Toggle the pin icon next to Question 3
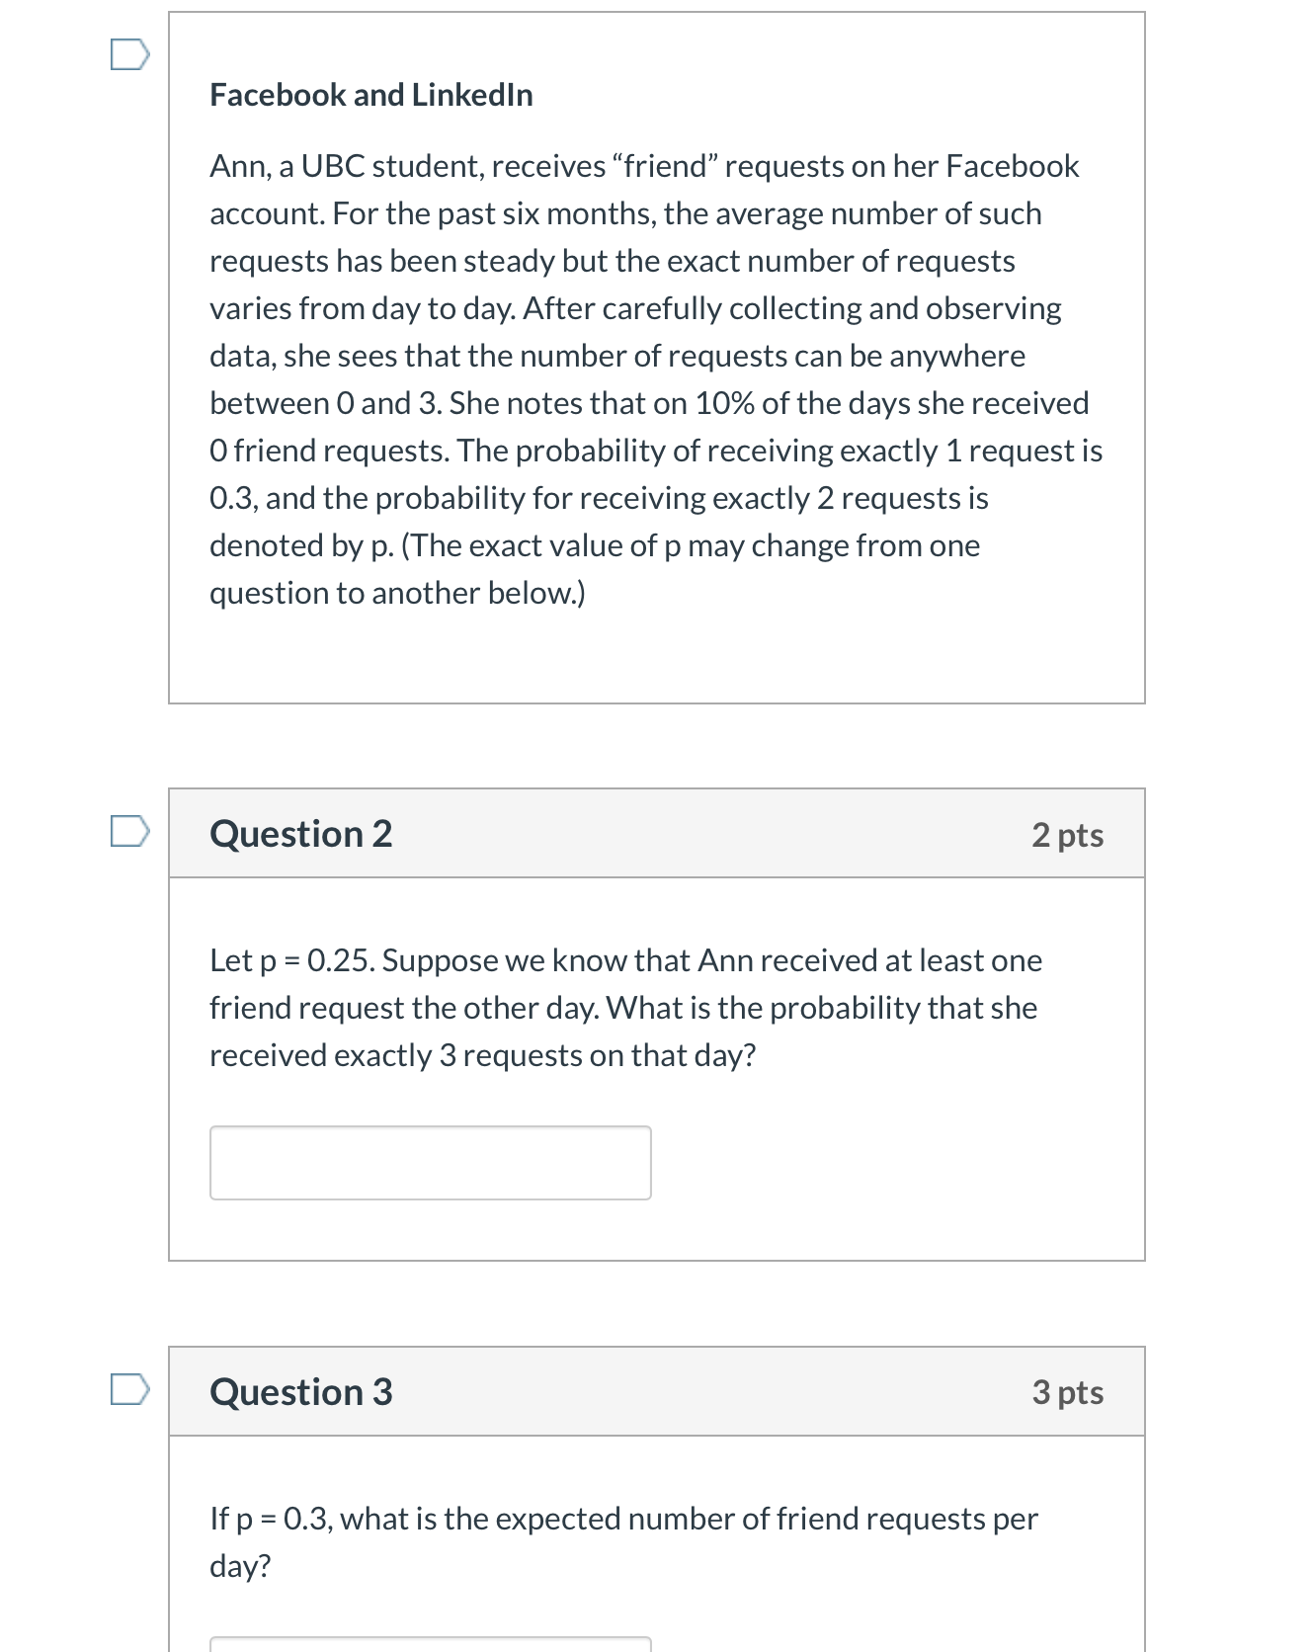Viewport: 1312px width, 1652px height. point(131,1390)
